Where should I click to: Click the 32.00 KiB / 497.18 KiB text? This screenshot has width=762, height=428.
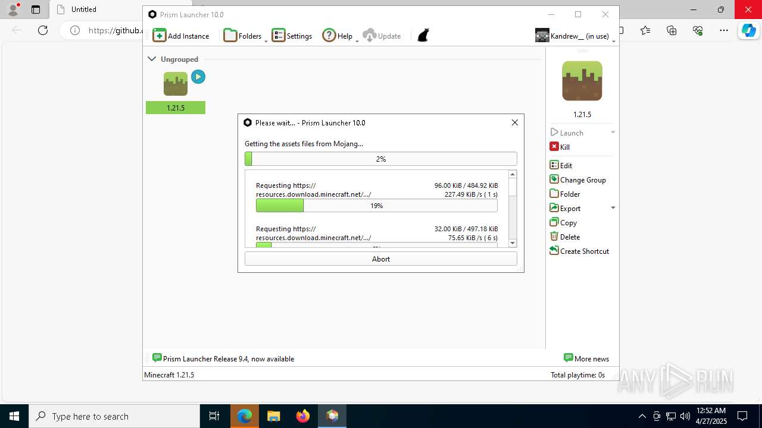coord(466,229)
